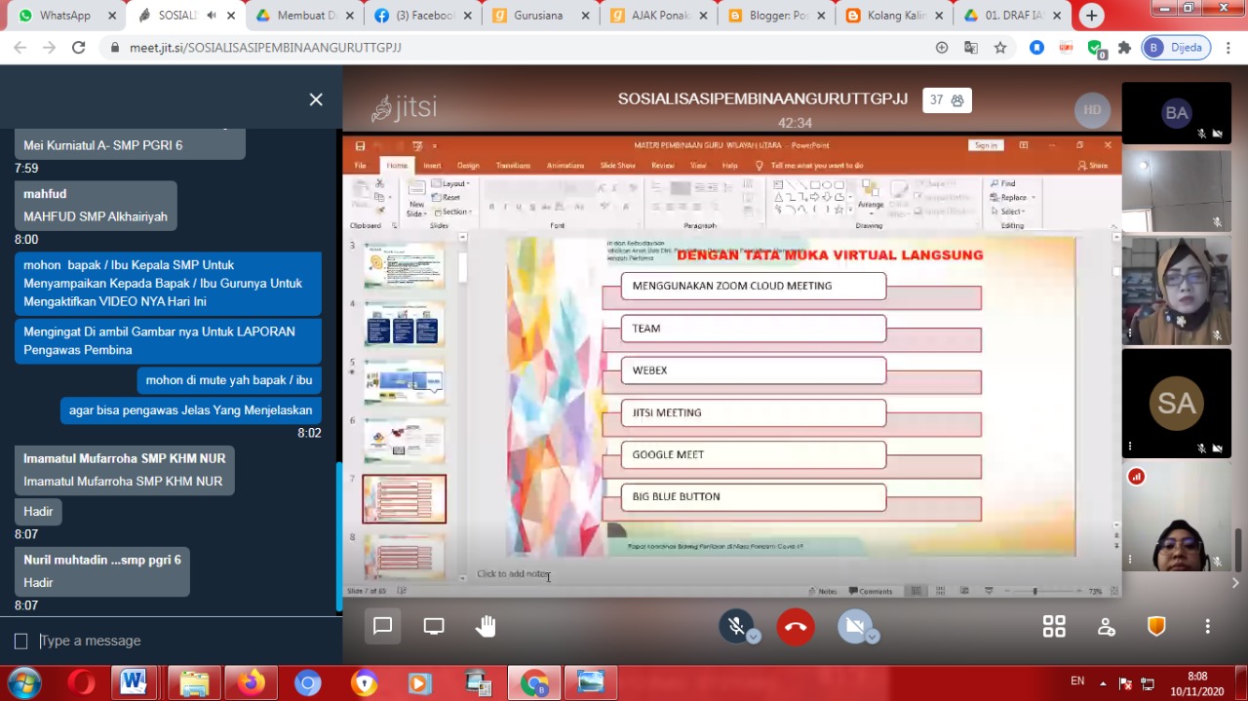Switch to the WhatsApp browser tab
1248x701 pixels.
coord(64,16)
